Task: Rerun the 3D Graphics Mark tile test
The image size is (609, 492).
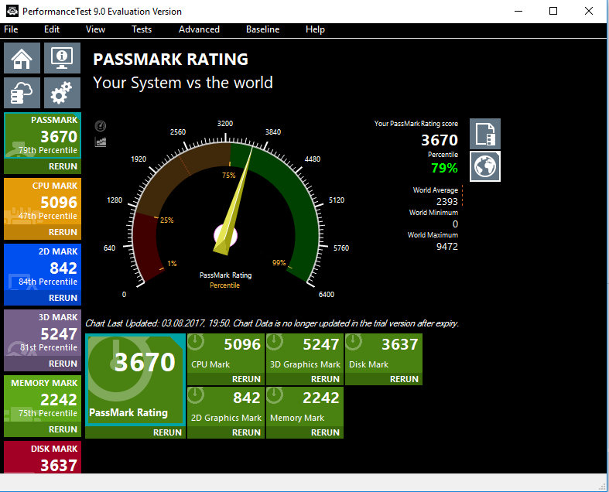Action: pos(325,379)
